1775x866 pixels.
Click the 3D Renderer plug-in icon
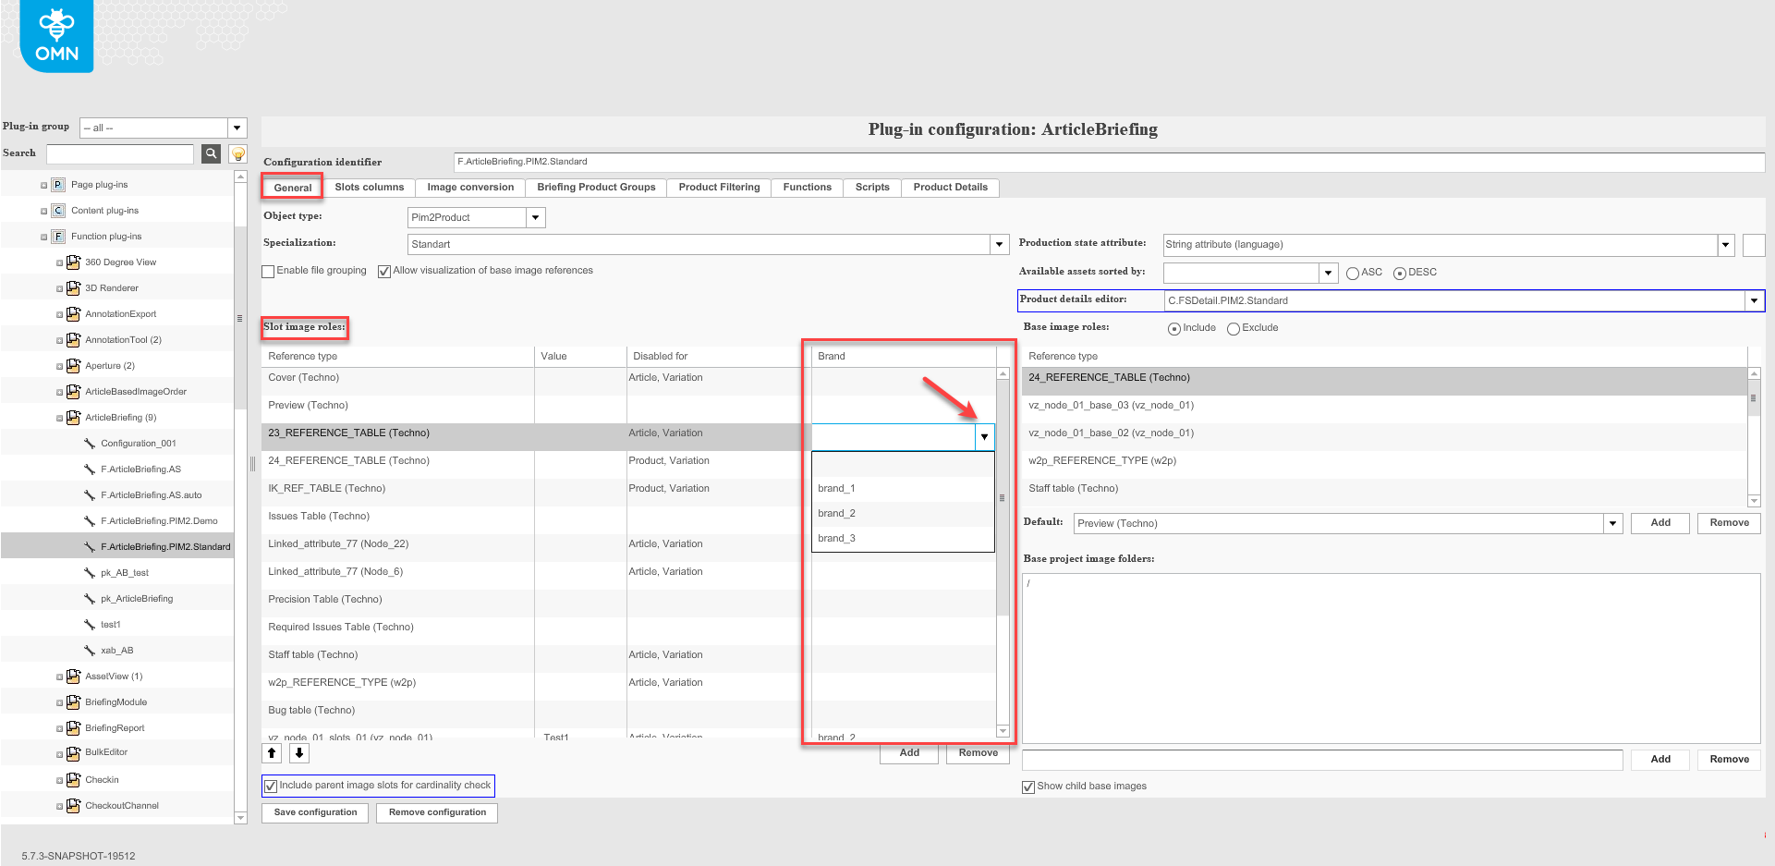tap(73, 287)
